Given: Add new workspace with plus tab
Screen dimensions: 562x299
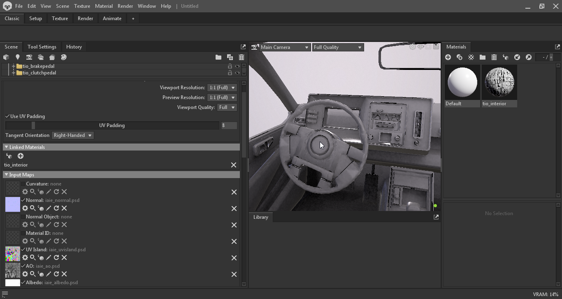Looking at the screenshot, I should [133, 19].
